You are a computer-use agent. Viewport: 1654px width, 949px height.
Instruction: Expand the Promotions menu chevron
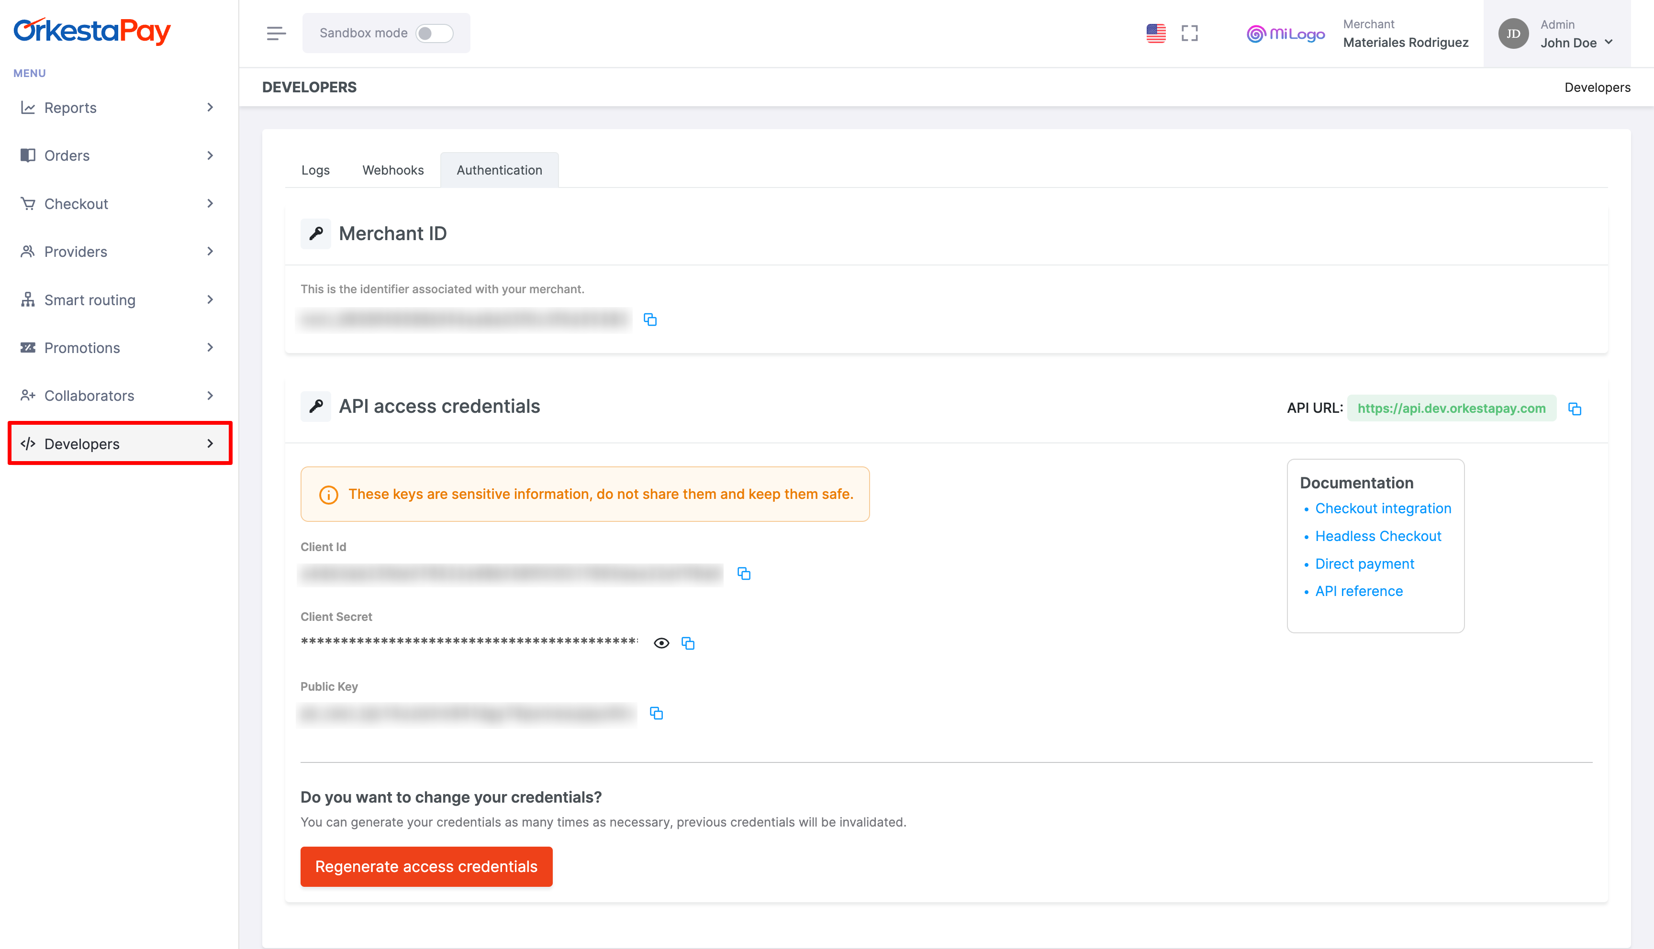click(210, 347)
